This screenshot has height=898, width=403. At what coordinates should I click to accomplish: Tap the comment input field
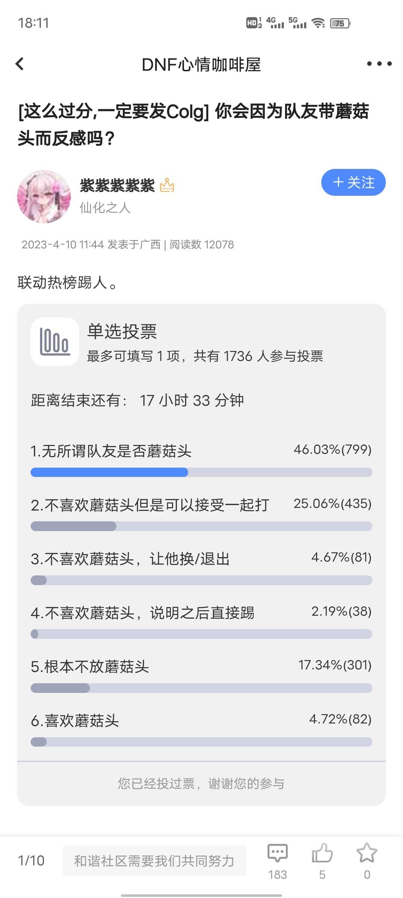(154, 861)
